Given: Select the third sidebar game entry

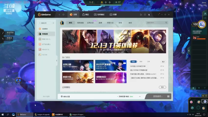Looking at the screenshot, I should coord(46,39).
